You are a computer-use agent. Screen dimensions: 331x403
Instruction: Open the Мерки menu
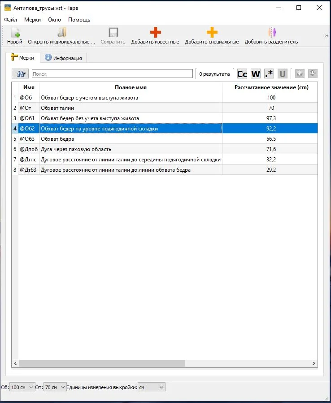tap(32, 20)
